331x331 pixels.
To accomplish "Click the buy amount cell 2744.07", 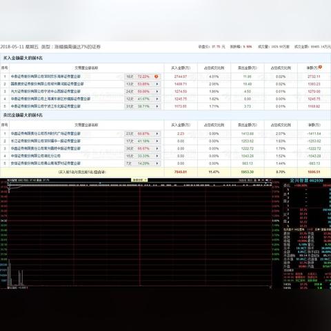I will tap(181, 77).
